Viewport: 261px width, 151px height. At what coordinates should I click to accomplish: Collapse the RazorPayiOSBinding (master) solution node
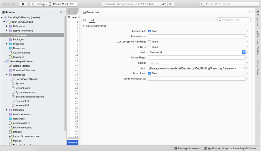pos(2,17)
